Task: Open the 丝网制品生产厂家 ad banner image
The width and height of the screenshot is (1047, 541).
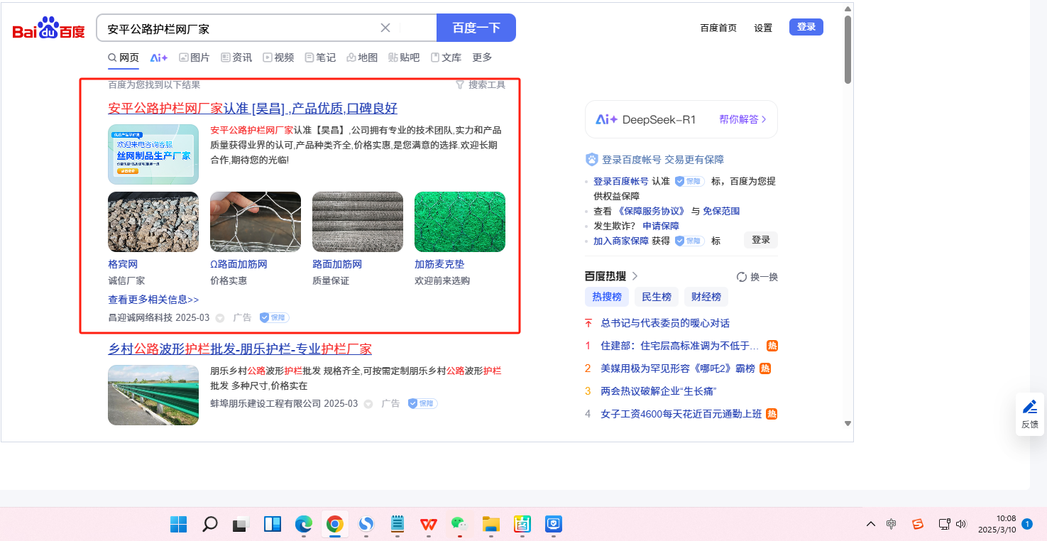Action: pyautogui.click(x=153, y=154)
